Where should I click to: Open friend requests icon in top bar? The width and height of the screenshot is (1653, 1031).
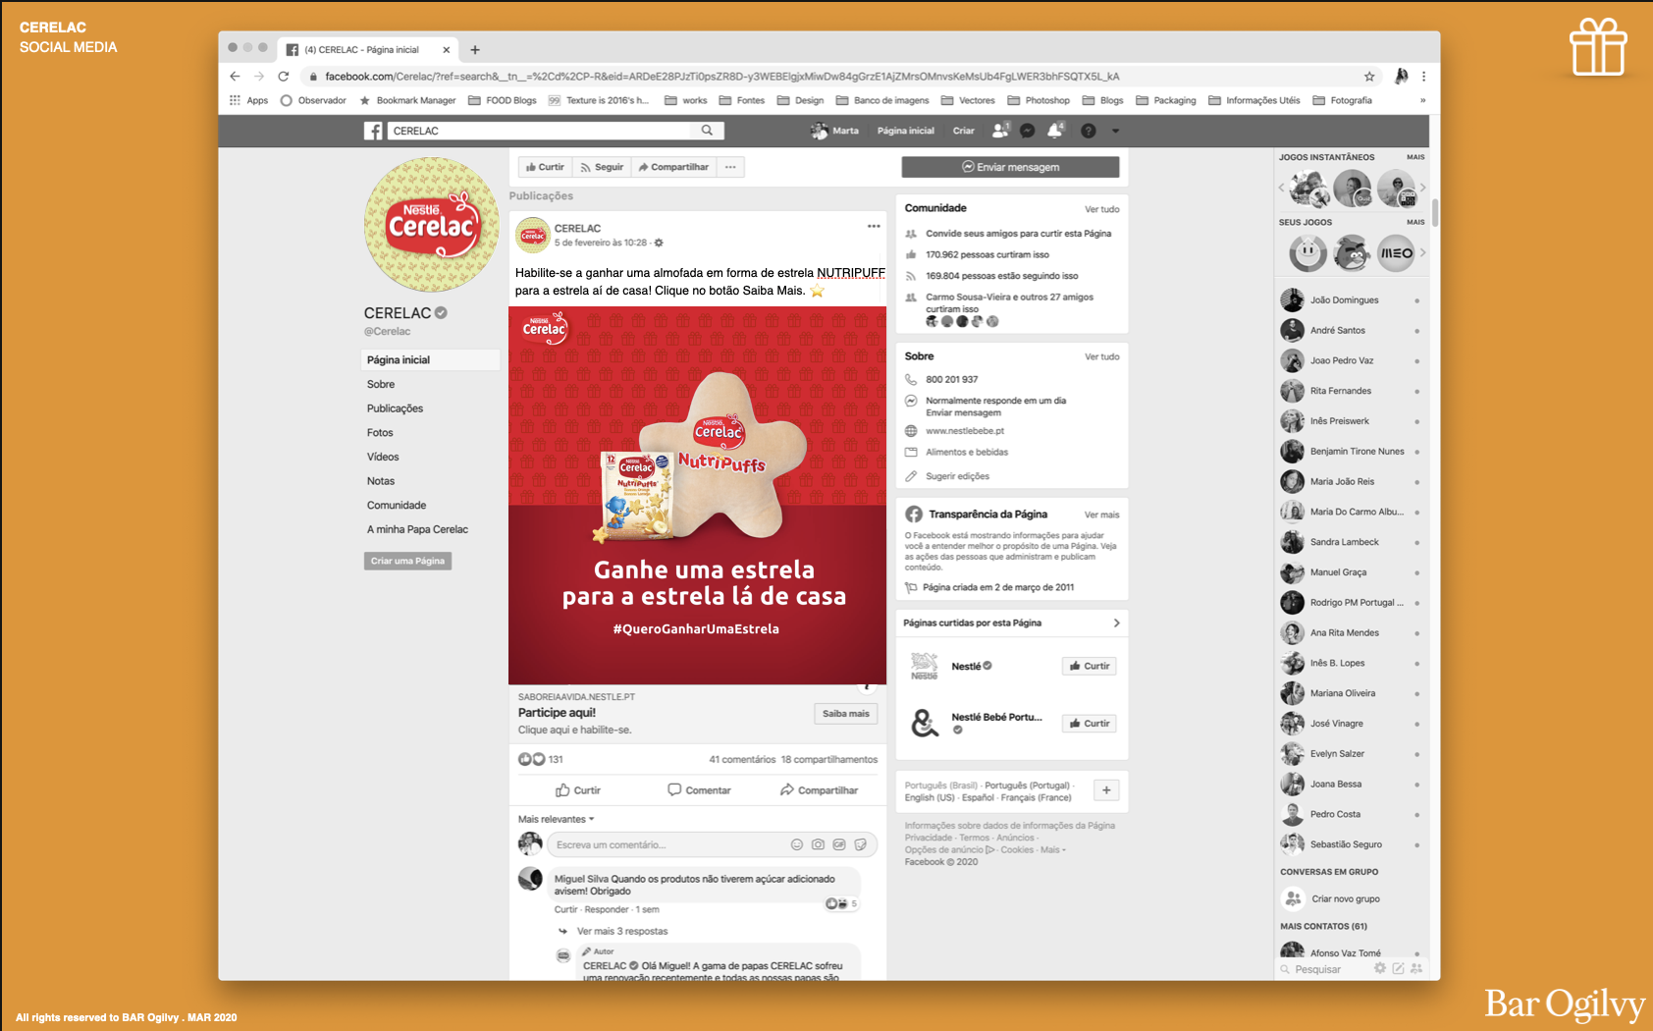click(1000, 131)
